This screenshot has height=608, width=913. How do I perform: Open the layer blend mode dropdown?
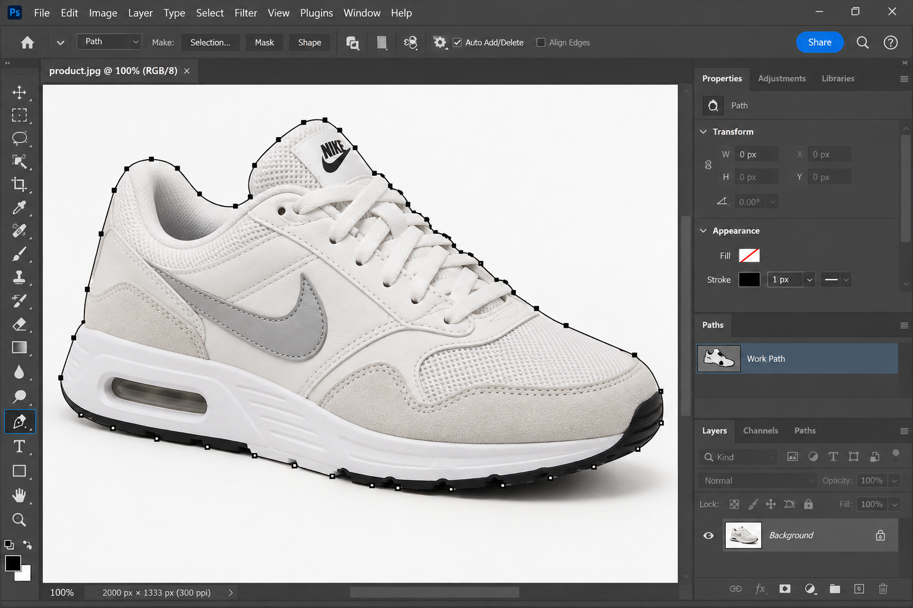tap(758, 481)
